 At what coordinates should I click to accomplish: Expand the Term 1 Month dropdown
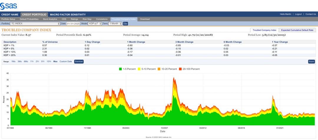coord(115,23)
